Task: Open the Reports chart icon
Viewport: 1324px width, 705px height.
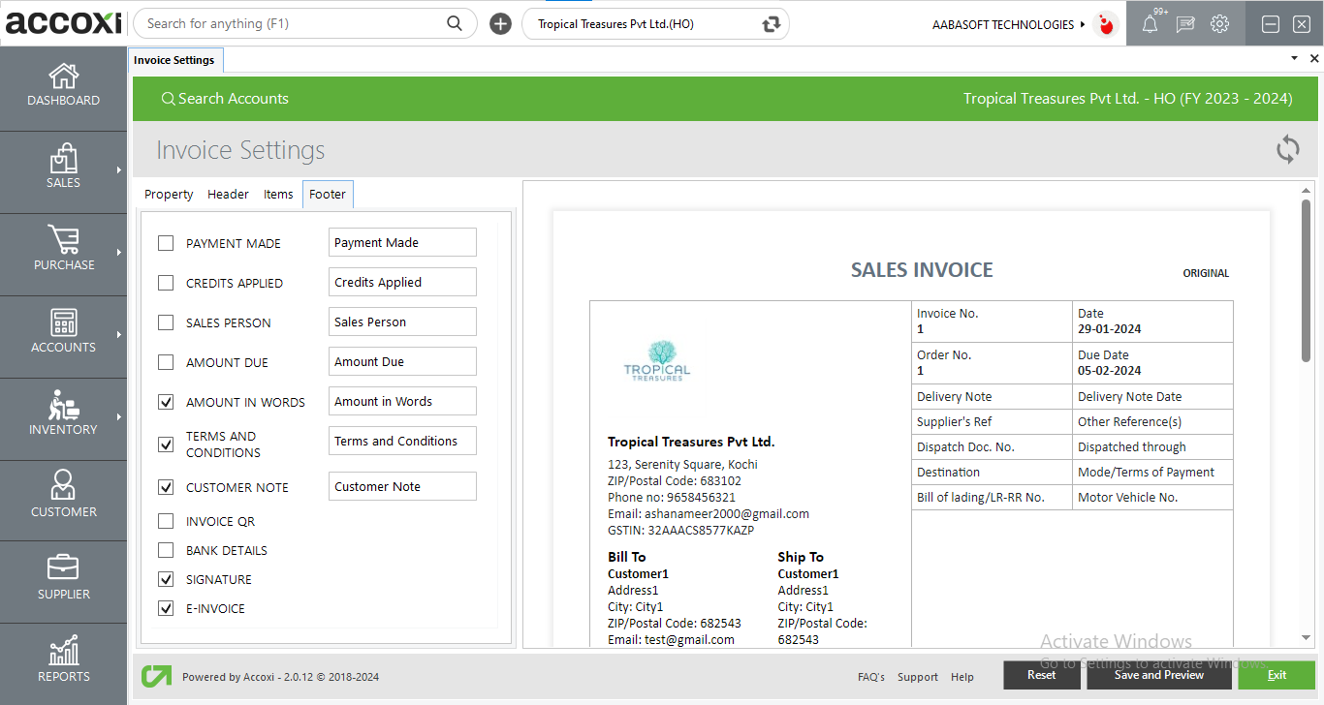Action: tap(64, 651)
